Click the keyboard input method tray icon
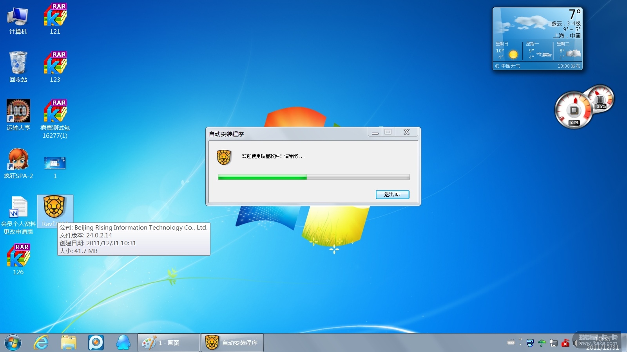This screenshot has height=352, width=627. 511,343
